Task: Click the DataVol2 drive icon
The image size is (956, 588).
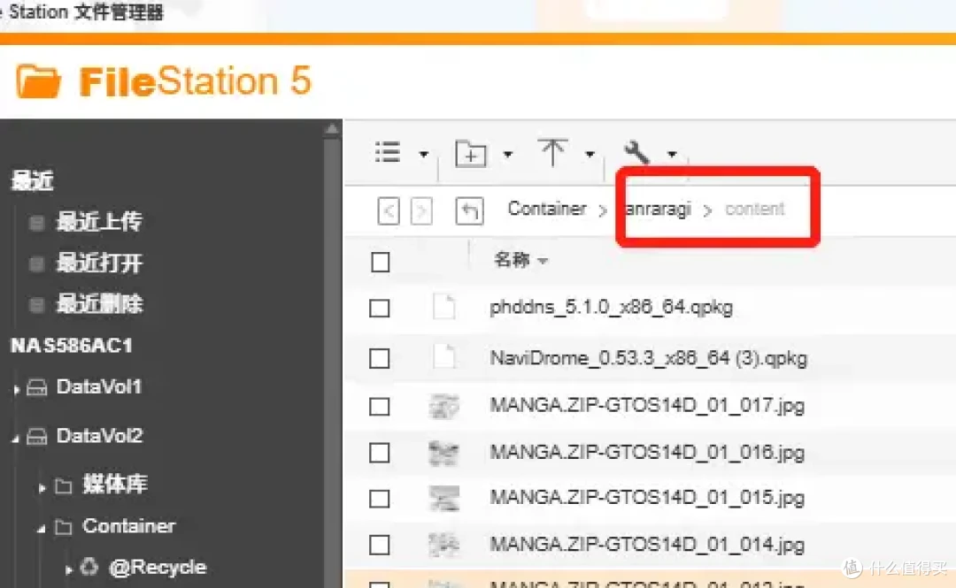Action: (36, 436)
